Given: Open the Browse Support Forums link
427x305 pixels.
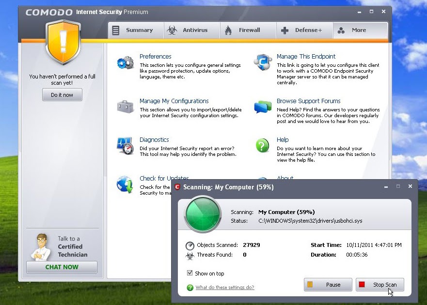Looking at the screenshot, I should 309,101.
